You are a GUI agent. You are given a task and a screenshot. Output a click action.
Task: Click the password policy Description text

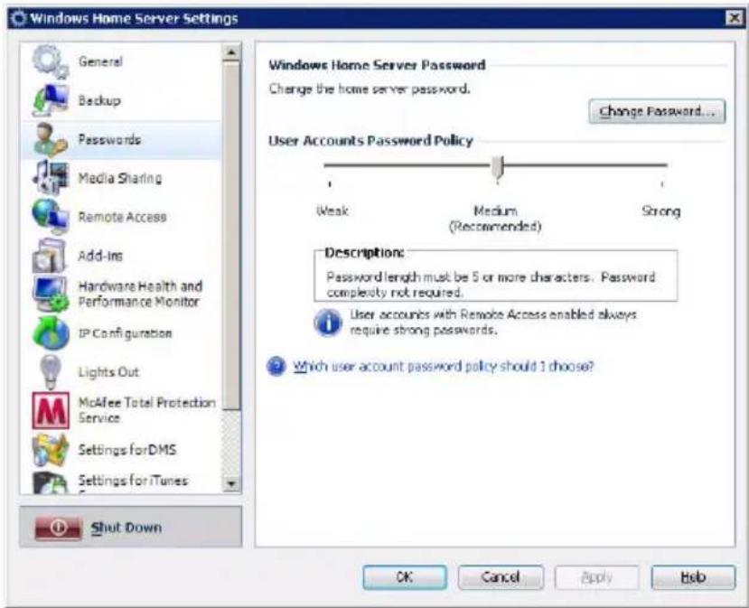pyautogui.click(x=491, y=285)
